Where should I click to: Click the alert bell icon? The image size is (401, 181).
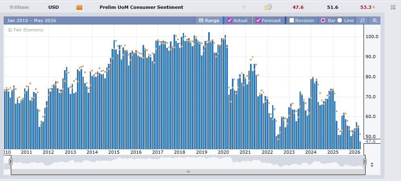(244, 7)
